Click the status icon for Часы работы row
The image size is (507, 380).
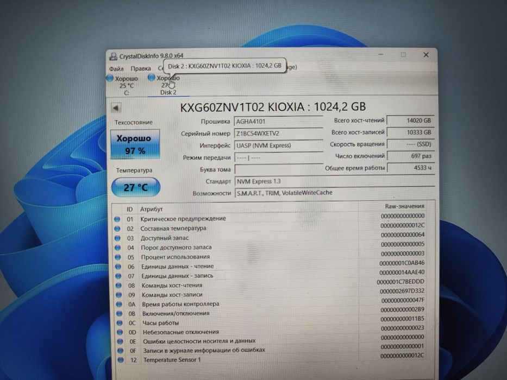coord(120,323)
